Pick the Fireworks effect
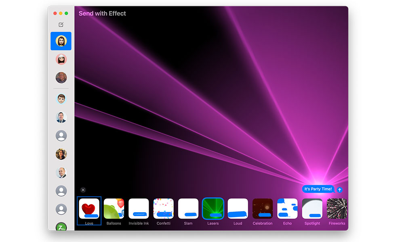 pos(337,209)
